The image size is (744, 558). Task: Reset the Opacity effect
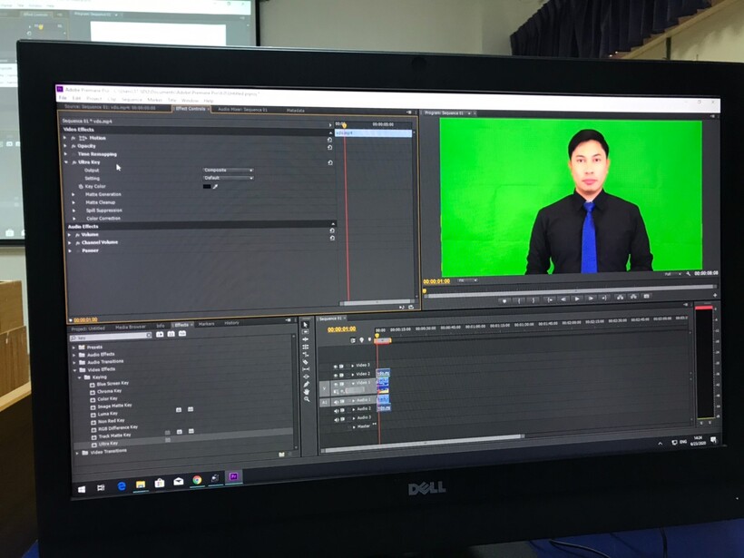[x=329, y=148]
